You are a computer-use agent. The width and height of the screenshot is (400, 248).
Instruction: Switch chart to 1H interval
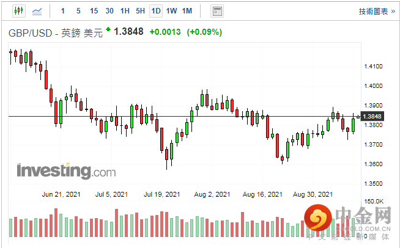[125, 11]
